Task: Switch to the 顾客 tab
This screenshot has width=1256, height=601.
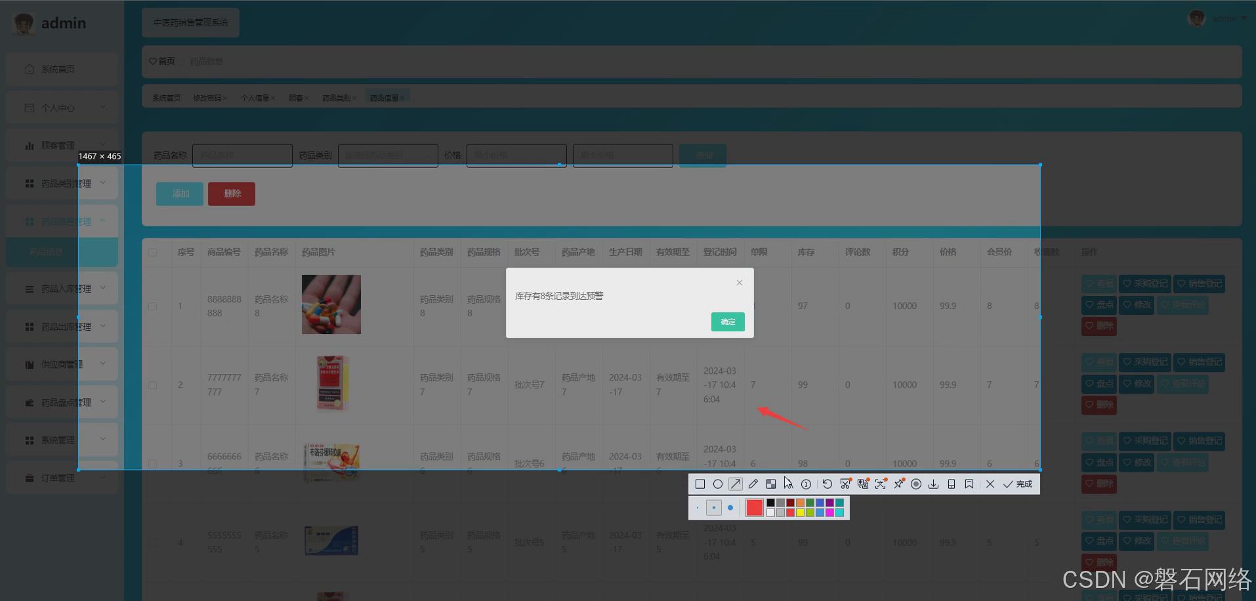Action: pos(299,98)
